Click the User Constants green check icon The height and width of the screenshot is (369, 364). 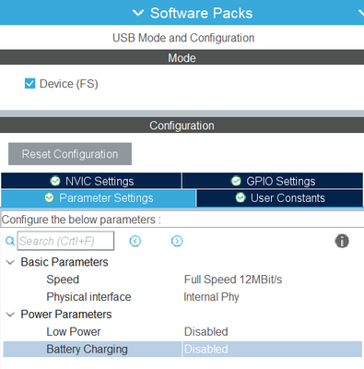tap(241, 197)
